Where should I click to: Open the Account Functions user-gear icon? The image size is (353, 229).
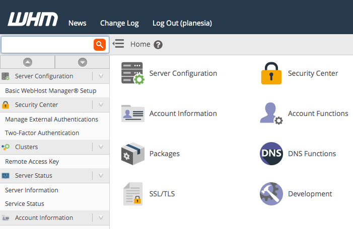[271, 113]
